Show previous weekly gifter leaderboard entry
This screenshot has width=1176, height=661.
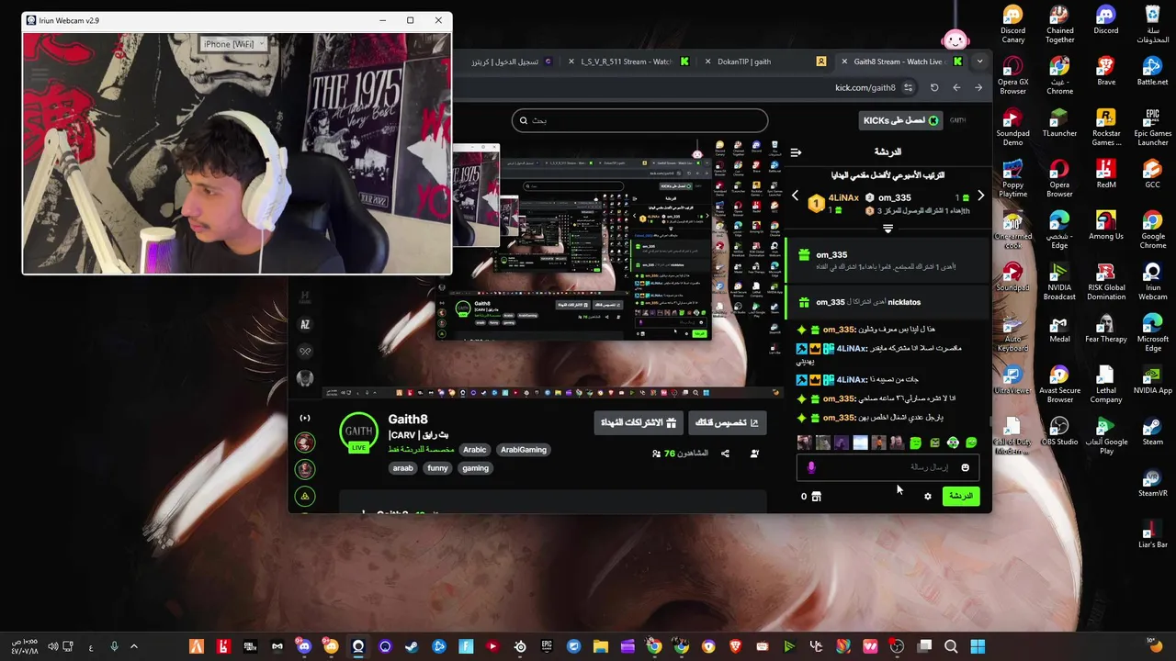pos(796,196)
